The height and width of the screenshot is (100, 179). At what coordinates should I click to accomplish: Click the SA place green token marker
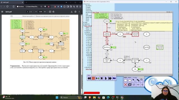pyautogui.click(x=139, y=69)
